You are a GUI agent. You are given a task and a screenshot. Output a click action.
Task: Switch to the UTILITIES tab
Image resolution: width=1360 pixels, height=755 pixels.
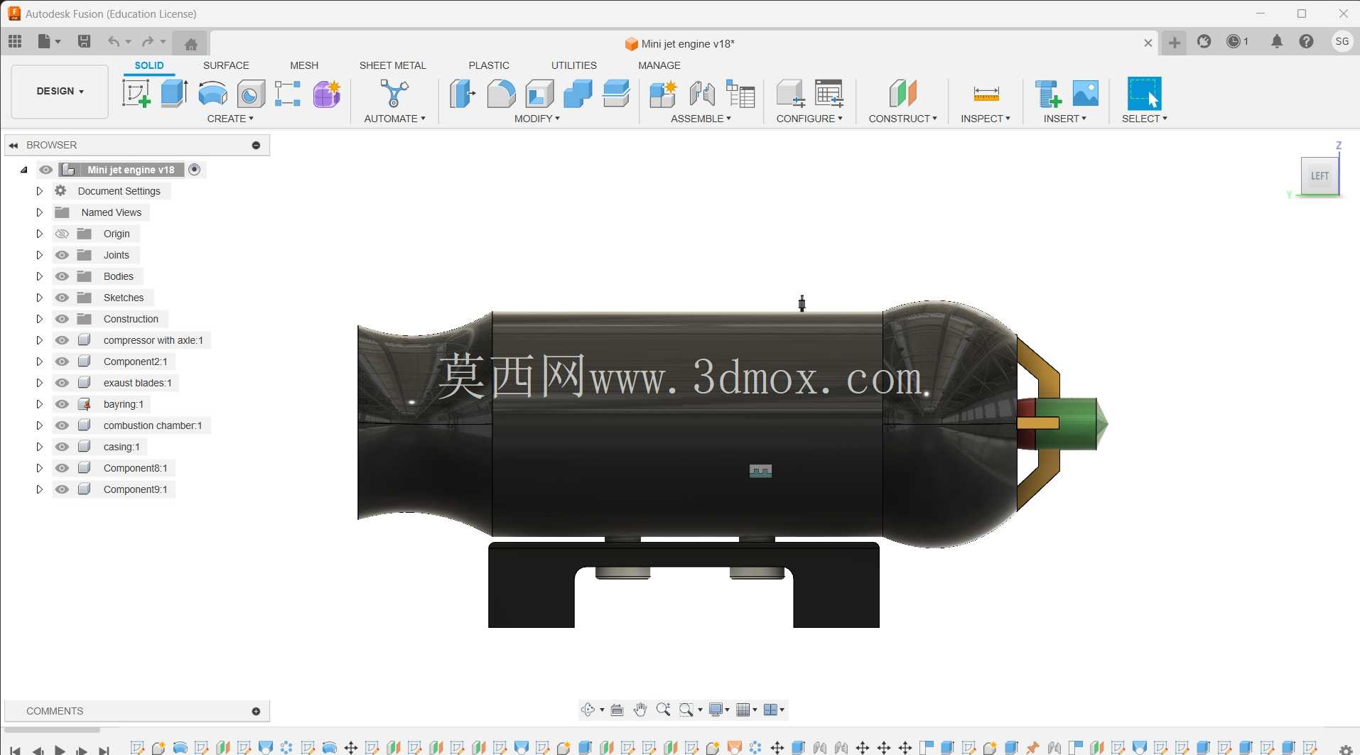(574, 65)
